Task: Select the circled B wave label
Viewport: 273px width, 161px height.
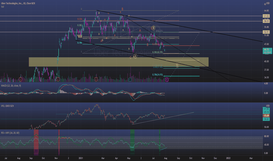Action: click(153, 28)
